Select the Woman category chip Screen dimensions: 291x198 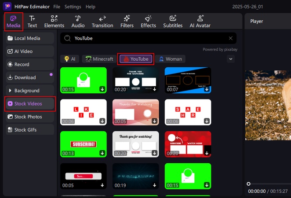click(170, 59)
